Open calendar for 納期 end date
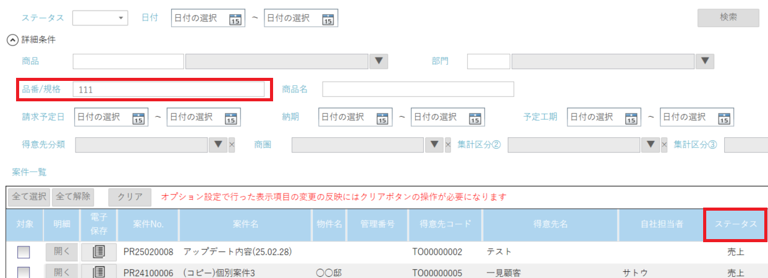Image resolution: width=768 pixels, height=278 pixels. tap(475, 117)
